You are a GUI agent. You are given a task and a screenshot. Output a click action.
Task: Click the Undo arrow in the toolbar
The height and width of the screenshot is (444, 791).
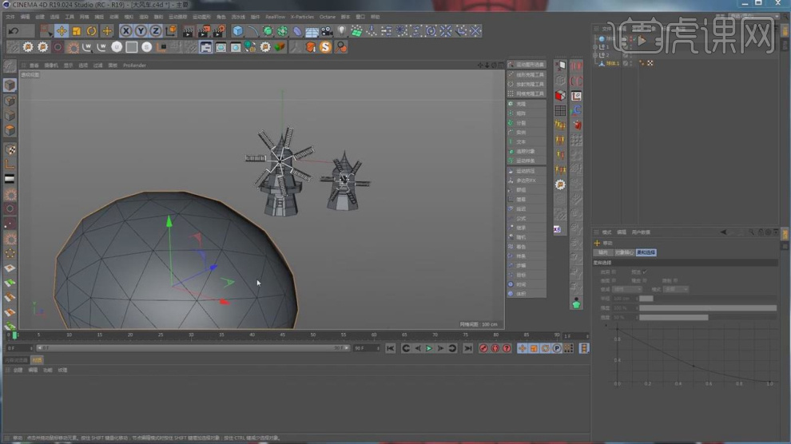[x=14, y=31]
